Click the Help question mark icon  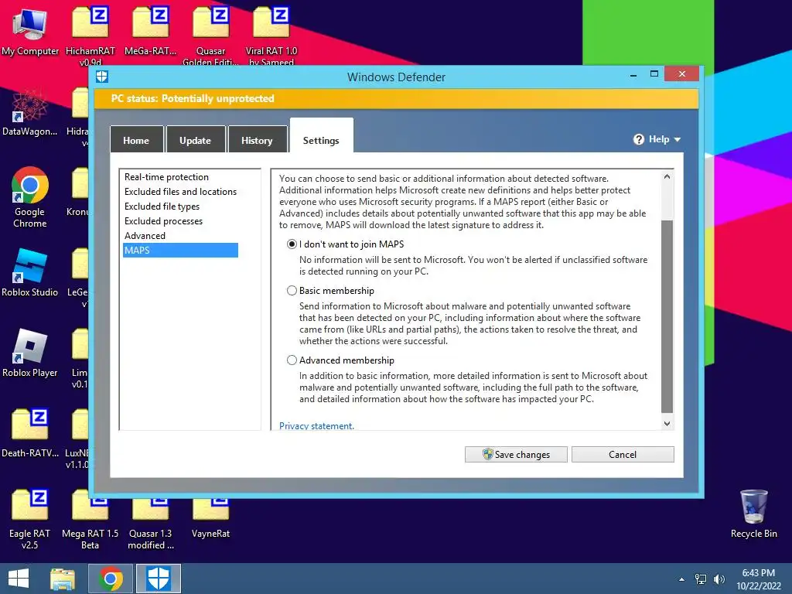point(638,139)
